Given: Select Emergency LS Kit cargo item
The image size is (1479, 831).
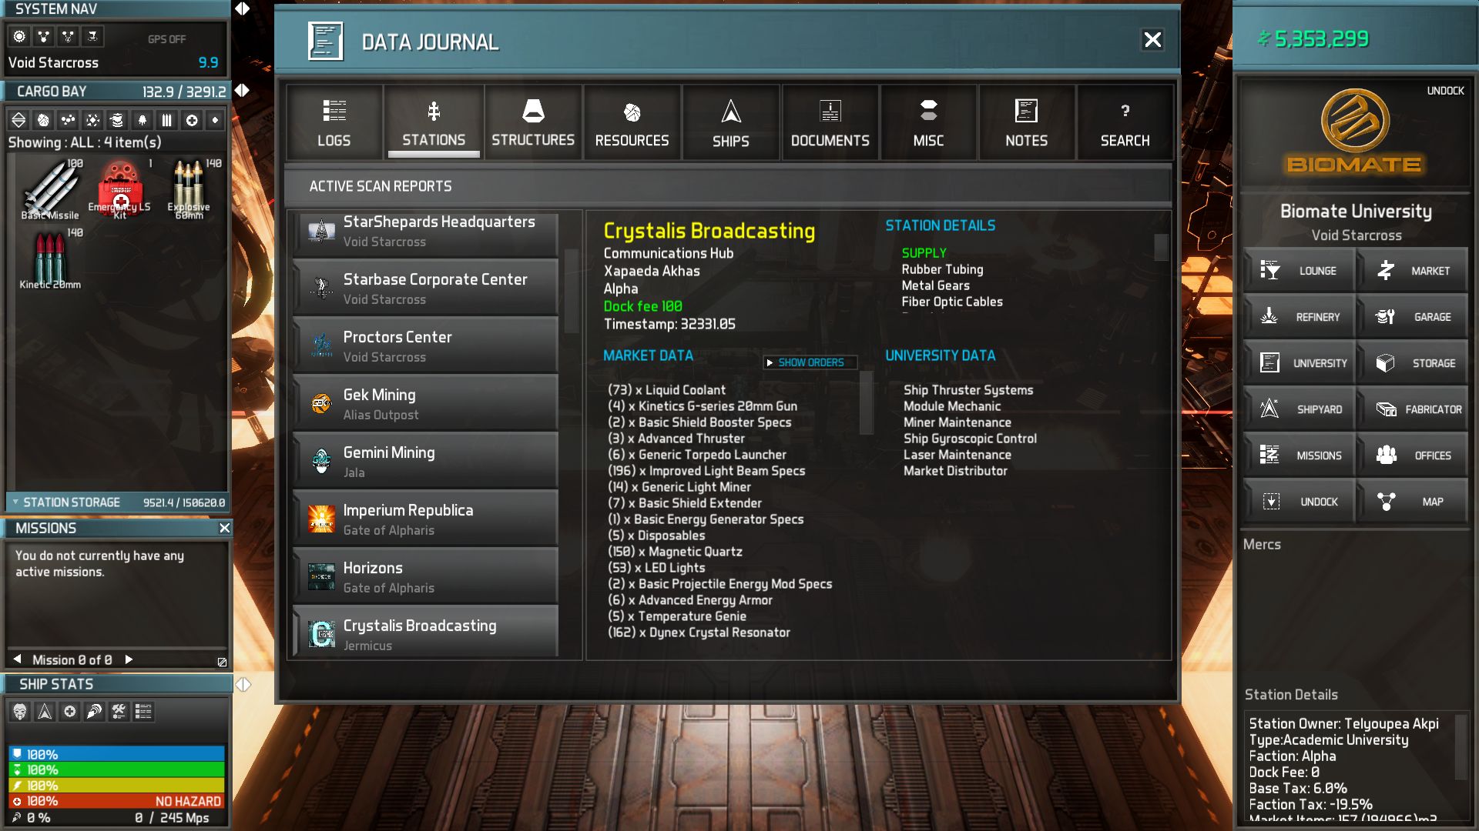Looking at the screenshot, I should pyautogui.click(x=120, y=190).
